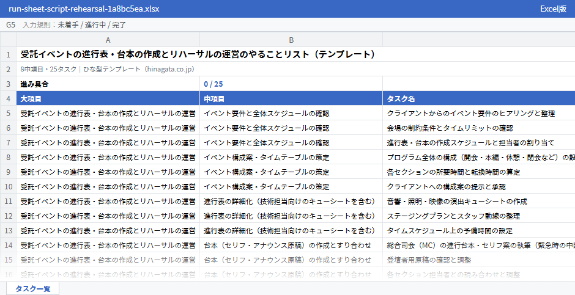The width and height of the screenshot is (575, 295).
Task: Select row 8 中項目 cell イベント構成案・タイムテーブルの策定
Action: pyautogui.click(x=291, y=157)
